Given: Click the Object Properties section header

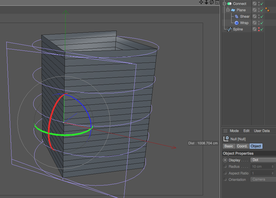Looking at the screenshot, I should click(x=248, y=153).
